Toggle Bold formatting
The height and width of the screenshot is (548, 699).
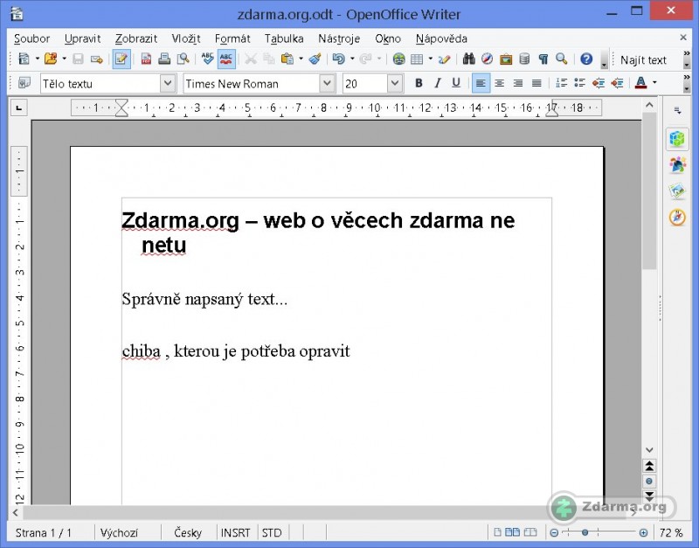point(419,83)
